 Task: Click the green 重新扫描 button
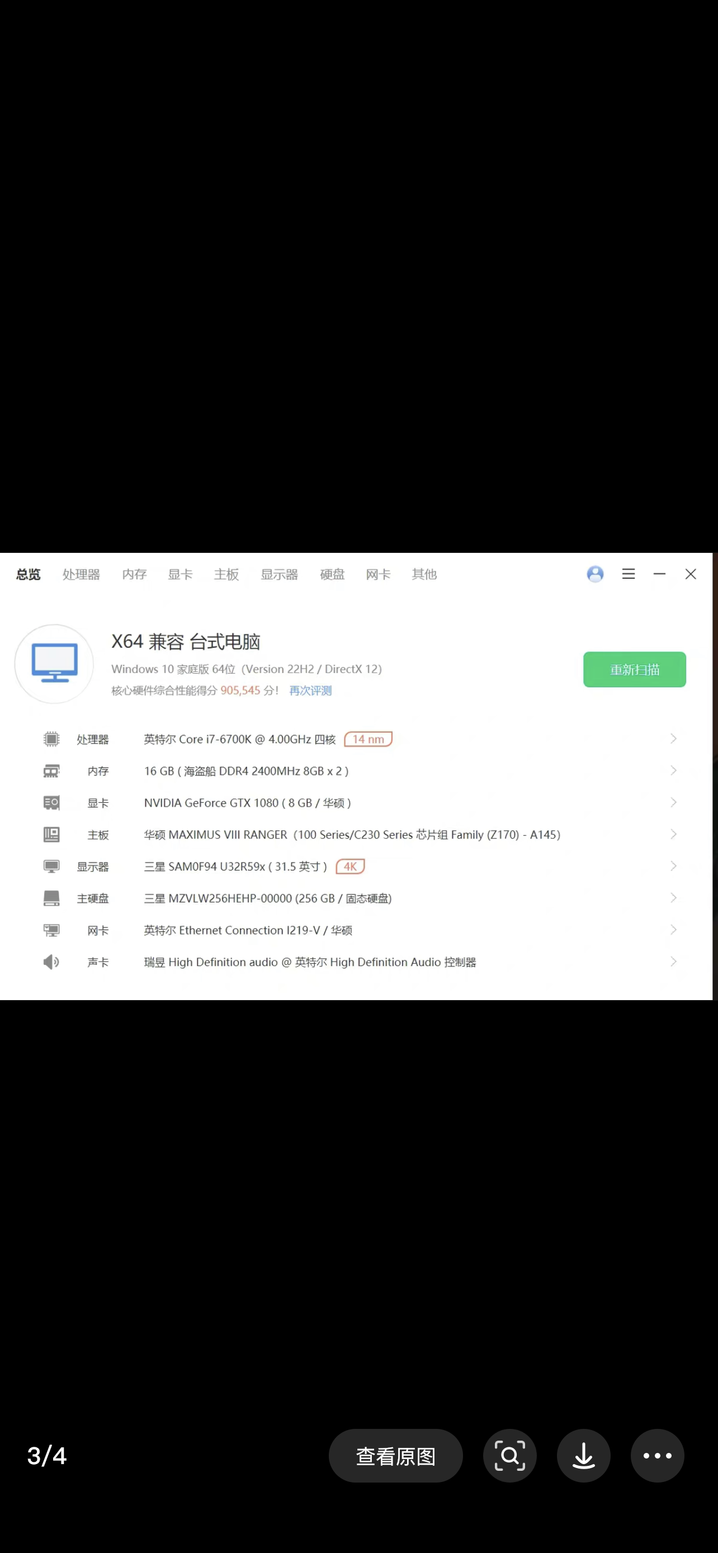click(634, 669)
